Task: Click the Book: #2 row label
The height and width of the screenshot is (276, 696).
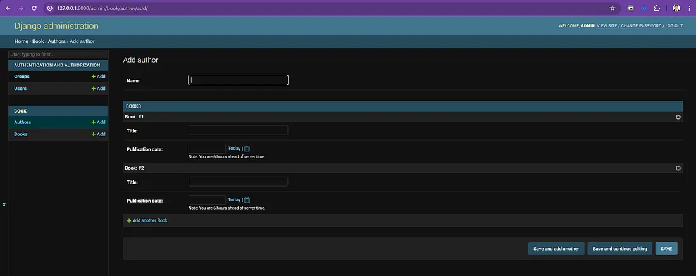Action: point(134,168)
